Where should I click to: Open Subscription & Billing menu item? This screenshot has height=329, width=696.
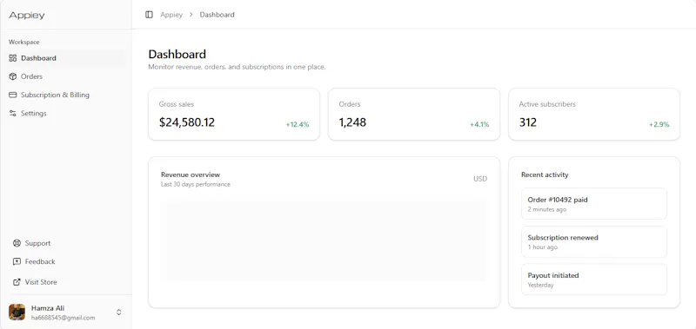point(66,95)
